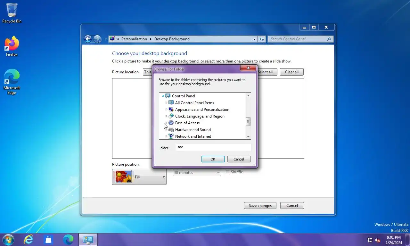The width and height of the screenshot is (410, 246).
Task: Select the Network and Internet icon
Action: pyautogui.click(x=171, y=136)
